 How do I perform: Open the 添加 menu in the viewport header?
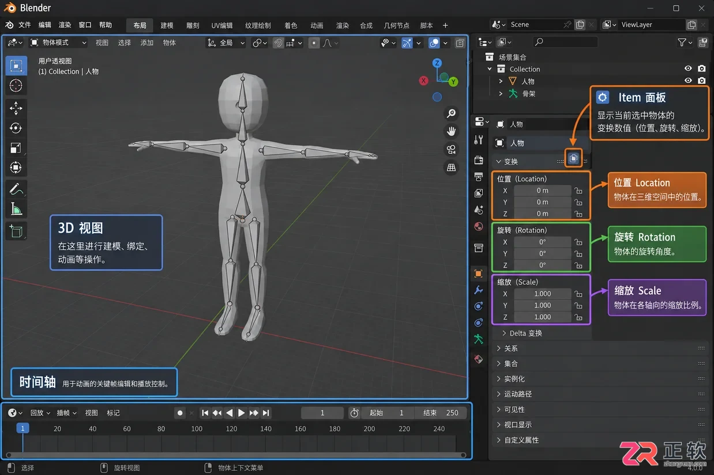point(147,43)
